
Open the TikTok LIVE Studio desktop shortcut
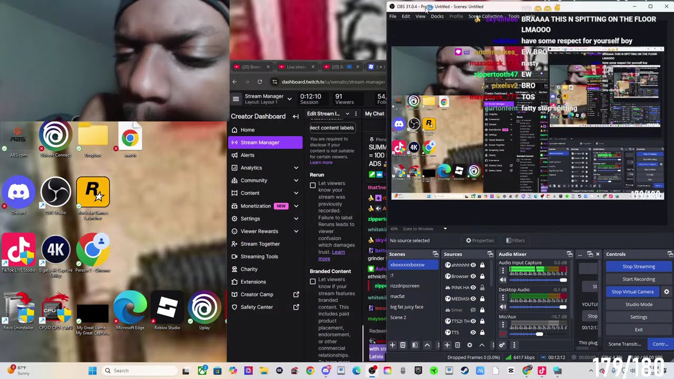point(18,253)
